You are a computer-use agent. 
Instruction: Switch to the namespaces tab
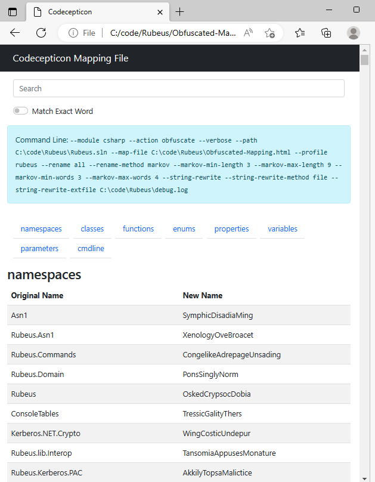[x=41, y=229]
